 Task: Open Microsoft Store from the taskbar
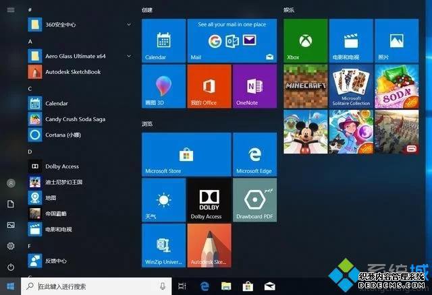(x=248, y=286)
